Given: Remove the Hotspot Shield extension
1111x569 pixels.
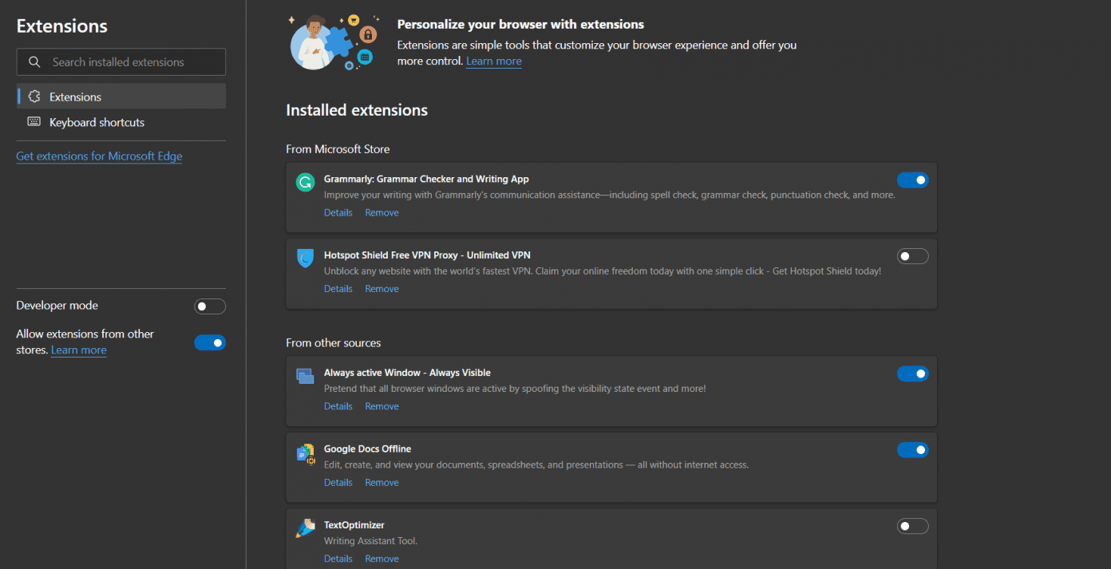Looking at the screenshot, I should point(382,288).
